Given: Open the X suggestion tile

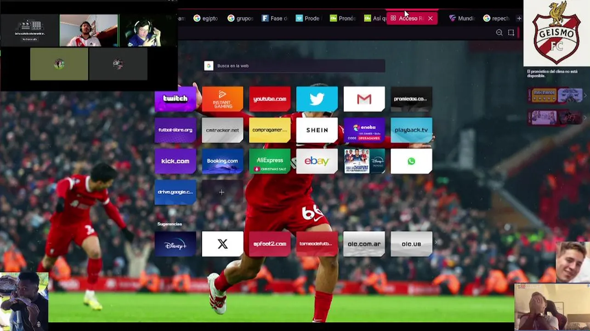Looking at the screenshot, I should (222, 244).
